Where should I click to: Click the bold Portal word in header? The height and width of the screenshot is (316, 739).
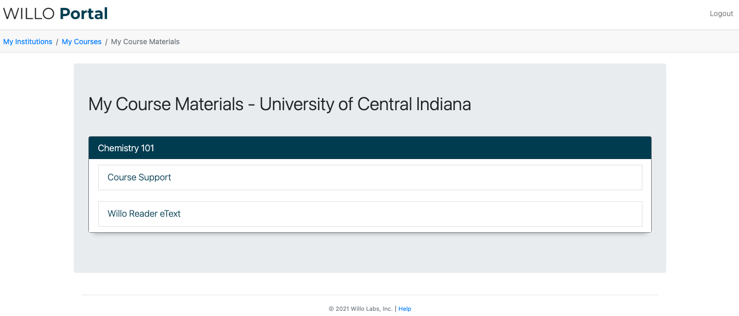click(84, 14)
